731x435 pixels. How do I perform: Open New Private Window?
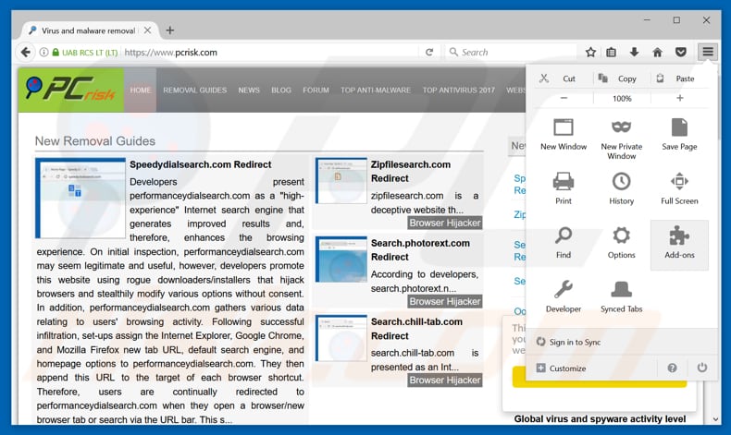[x=622, y=139]
